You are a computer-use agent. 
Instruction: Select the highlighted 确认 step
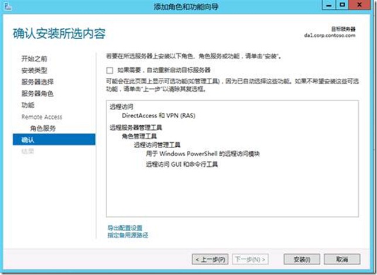(54, 139)
